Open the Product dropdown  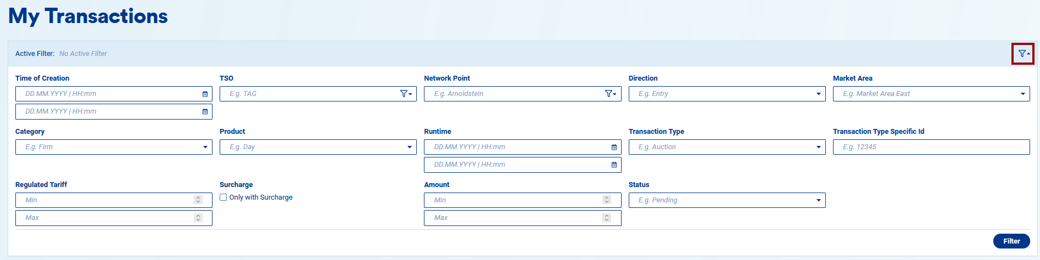point(409,147)
